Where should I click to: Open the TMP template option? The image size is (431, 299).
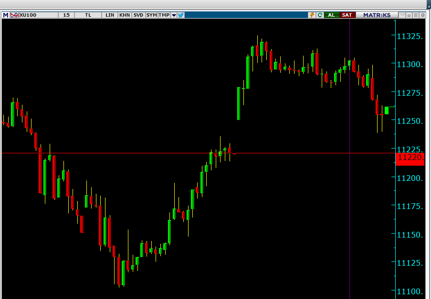point(164,15)
